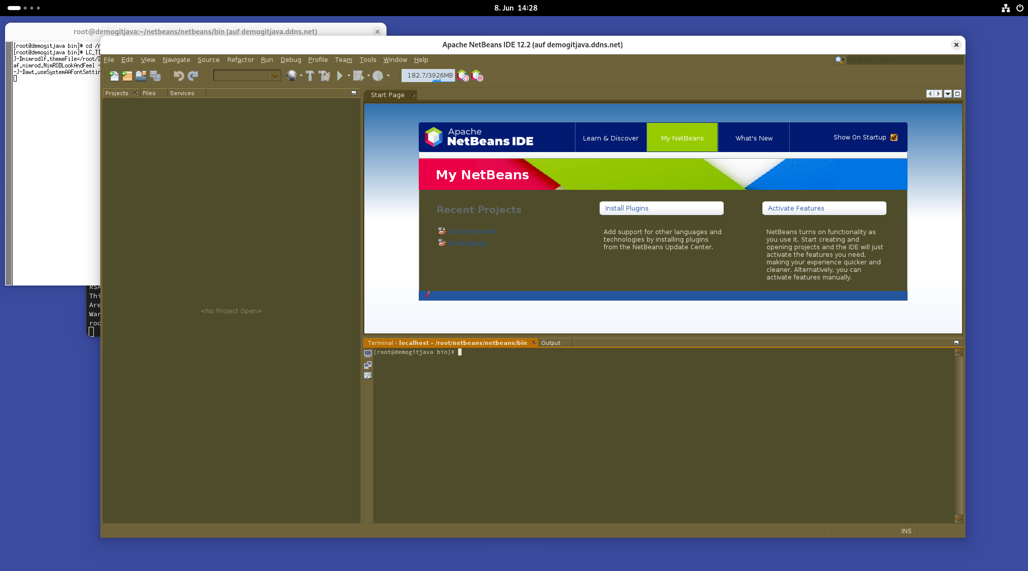Viewport: 1028px width, 571px height.
Task: Open the Learn & Discover tab
Action: (611, 137)
